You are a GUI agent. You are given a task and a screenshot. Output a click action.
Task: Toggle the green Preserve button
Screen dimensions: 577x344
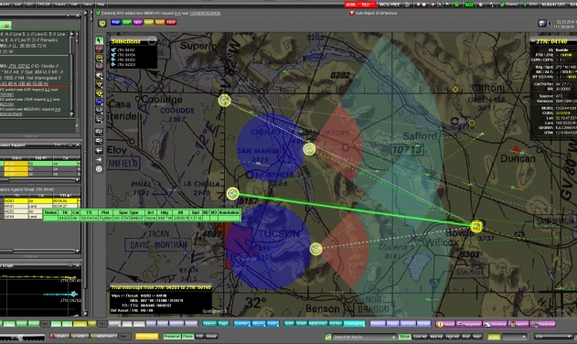pyautogui.click(x=172, y=337)
